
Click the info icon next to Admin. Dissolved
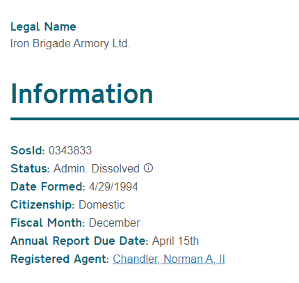click(148, 168)
